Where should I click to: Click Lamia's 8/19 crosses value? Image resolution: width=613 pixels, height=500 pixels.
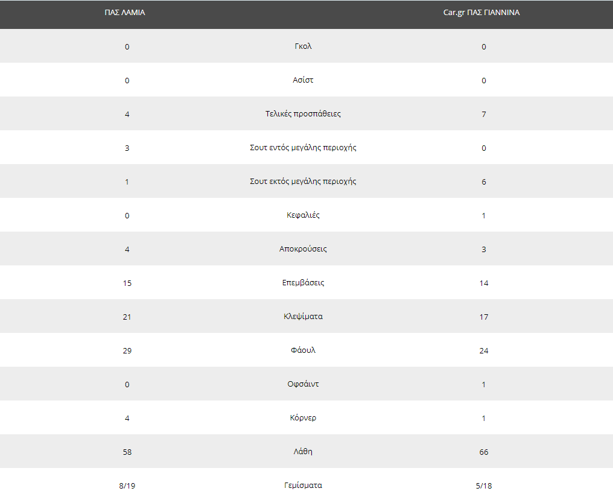127,486
